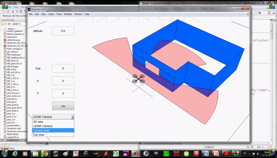Select quadmodel.m in file list

[13, 125]
